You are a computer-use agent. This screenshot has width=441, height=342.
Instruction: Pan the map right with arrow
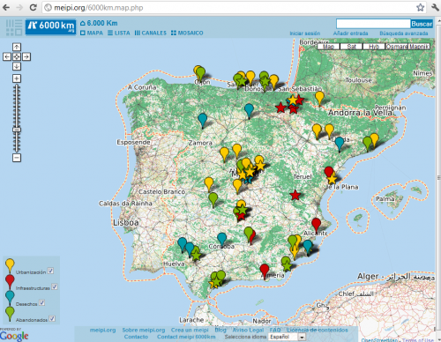point(26,56)
